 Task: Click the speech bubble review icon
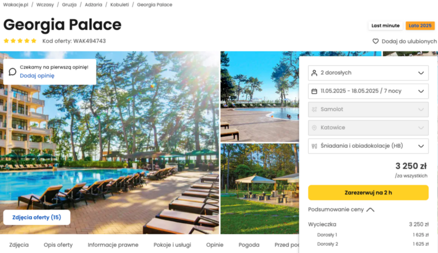click(12, 72)
